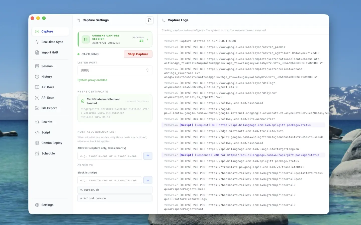Image resolution: width=361 pixels, height=225 pixels.
Task: Add host to Blocklist with plus button
Action: (148, 180)
